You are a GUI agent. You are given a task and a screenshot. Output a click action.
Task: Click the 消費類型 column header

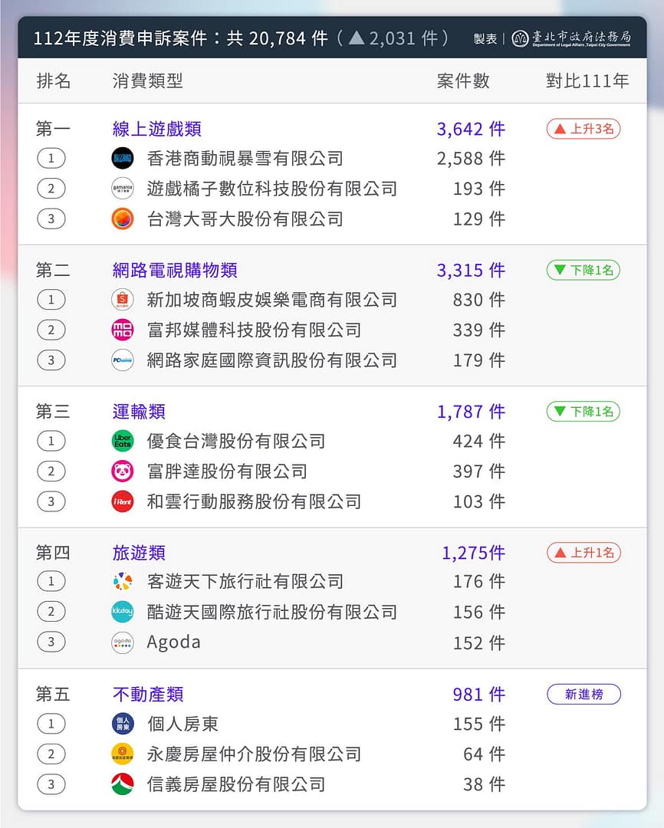(x=148, y=80)
